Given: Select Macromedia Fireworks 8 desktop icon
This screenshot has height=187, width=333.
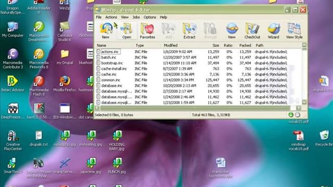Looking at the screenshot, I should click(x=39, y=59).
